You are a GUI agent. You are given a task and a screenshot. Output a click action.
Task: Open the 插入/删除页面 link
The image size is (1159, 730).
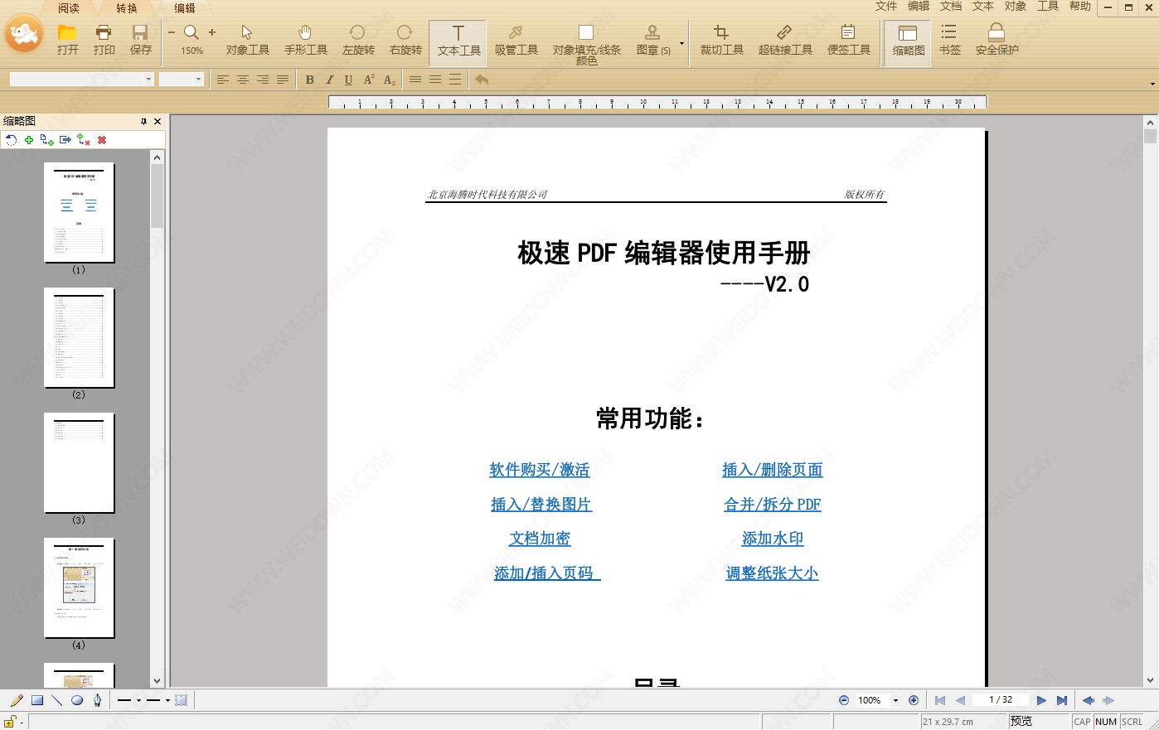tap(772, 470)
